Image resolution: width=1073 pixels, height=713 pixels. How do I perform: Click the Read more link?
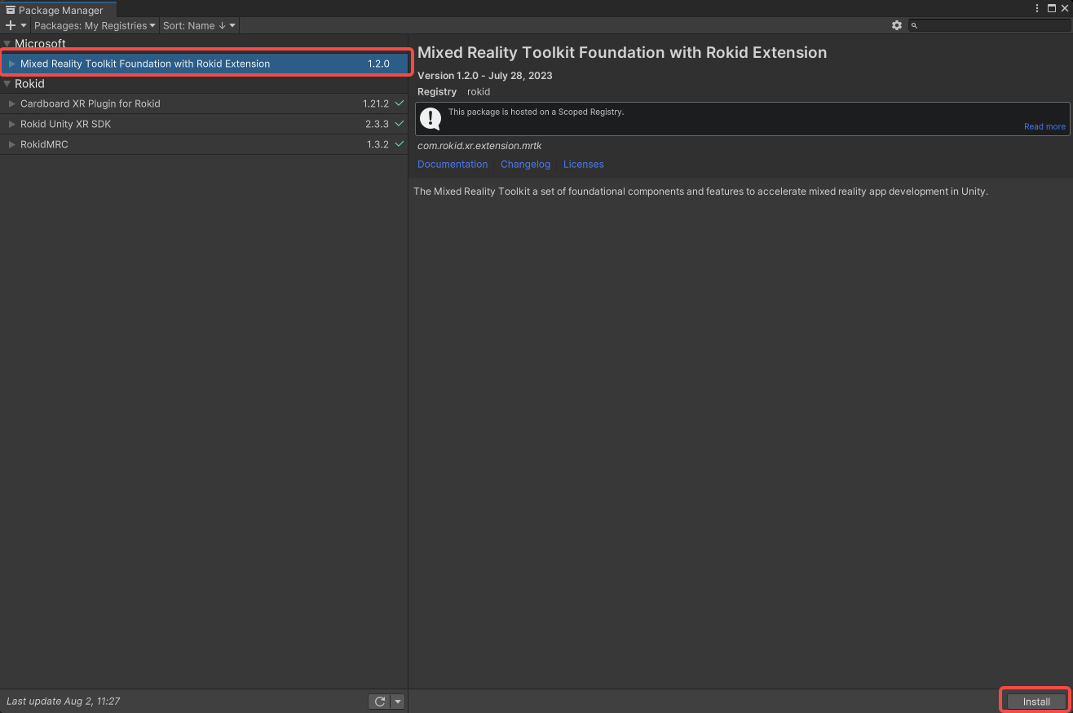point(1044,126)
